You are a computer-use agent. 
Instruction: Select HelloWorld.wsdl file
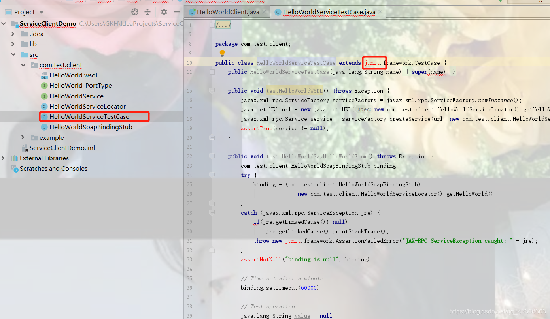pos(73,75)
